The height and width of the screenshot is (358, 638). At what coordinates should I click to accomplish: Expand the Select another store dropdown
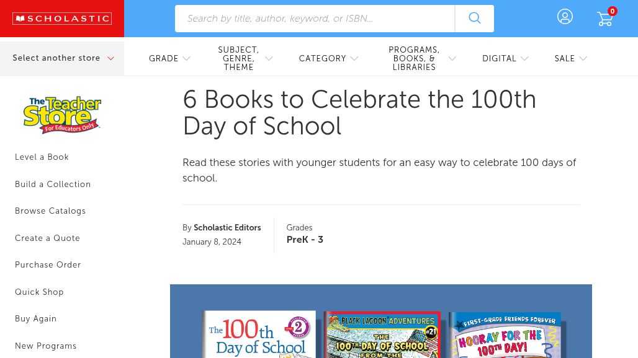click(x=63, y=58)
